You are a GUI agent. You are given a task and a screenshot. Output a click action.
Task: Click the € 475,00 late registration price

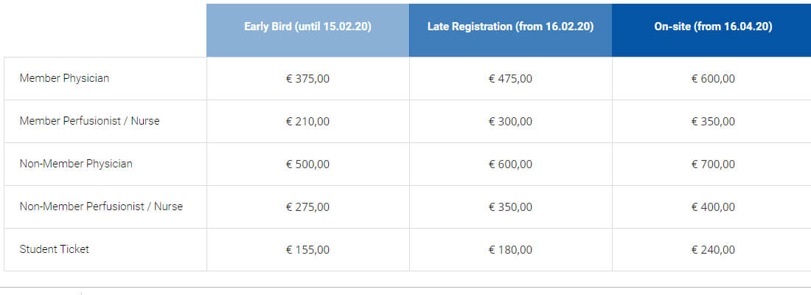(x=510, y=79)
